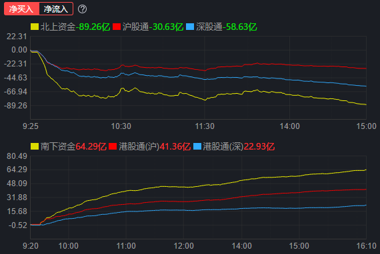The height and width of the screenshot is (254, 380).
Task: Click the question mark help icon
Action: (83, 9)
